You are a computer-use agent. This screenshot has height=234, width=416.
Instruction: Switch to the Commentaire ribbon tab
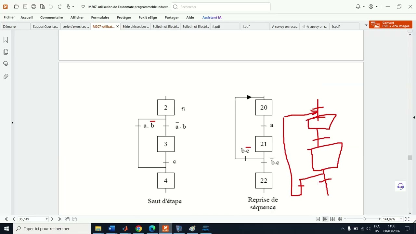[x=51, y=18]
